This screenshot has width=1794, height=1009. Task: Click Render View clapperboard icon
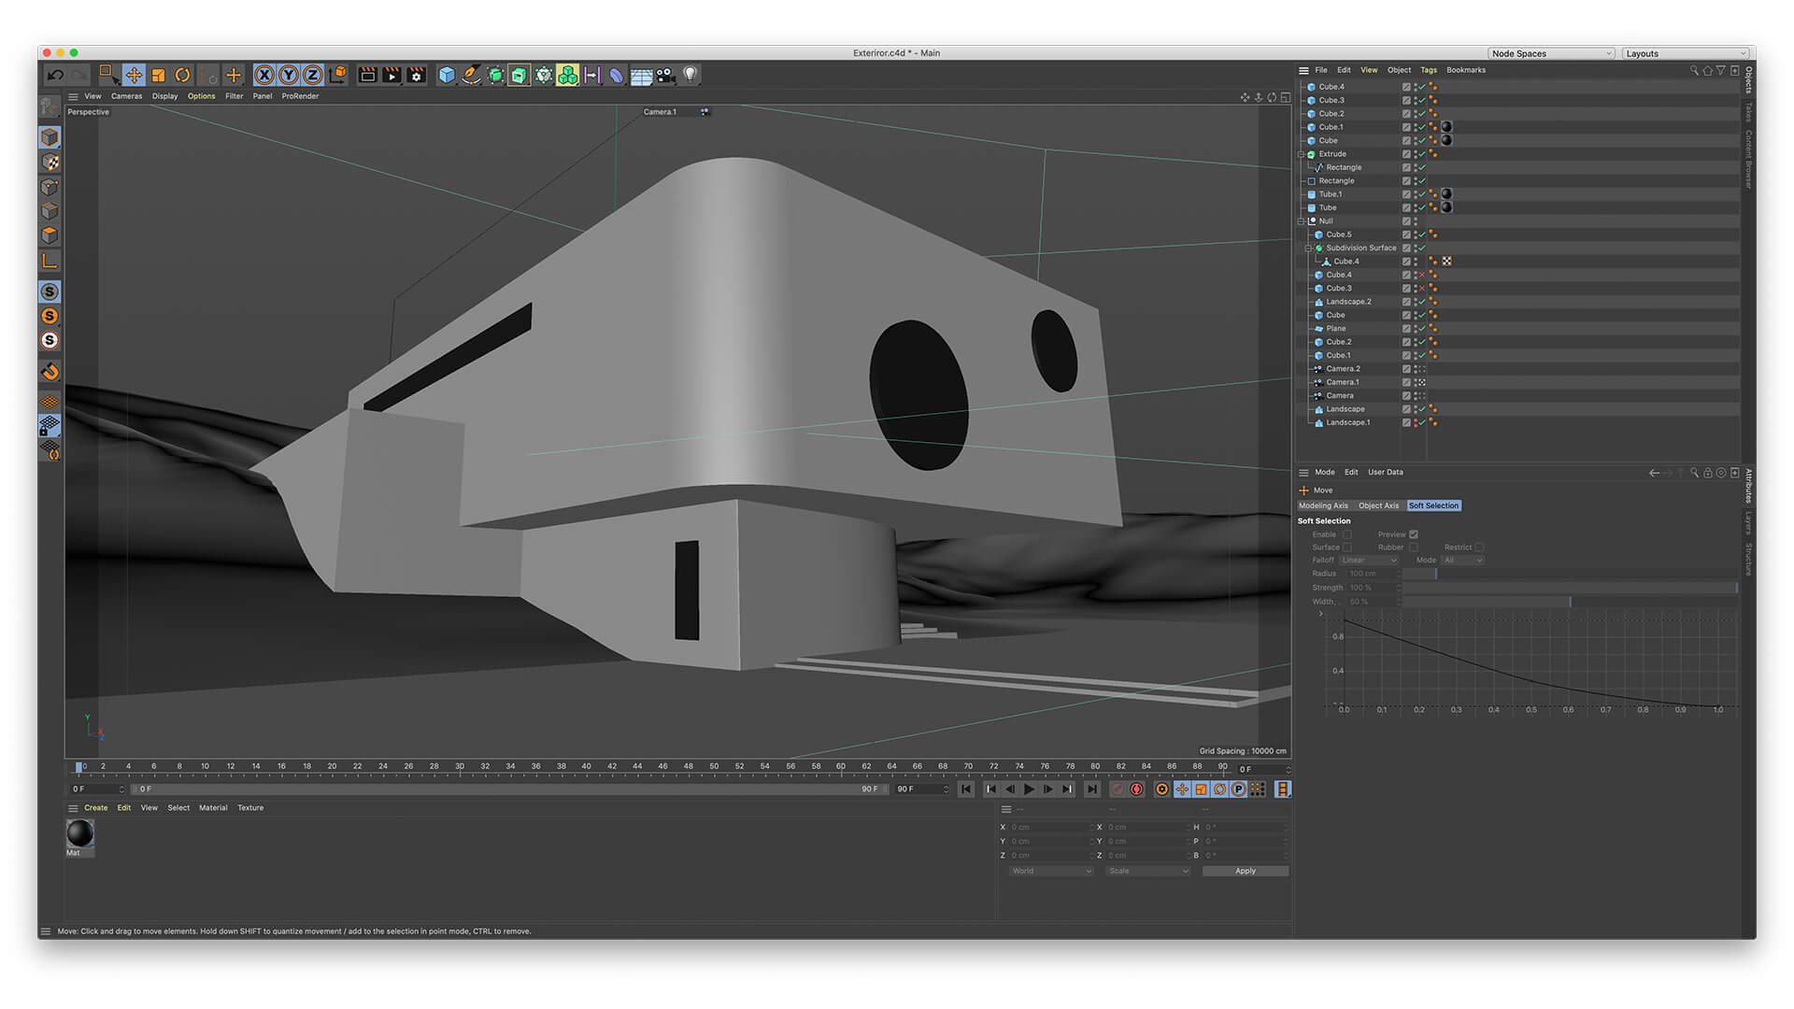pos(367,76)
